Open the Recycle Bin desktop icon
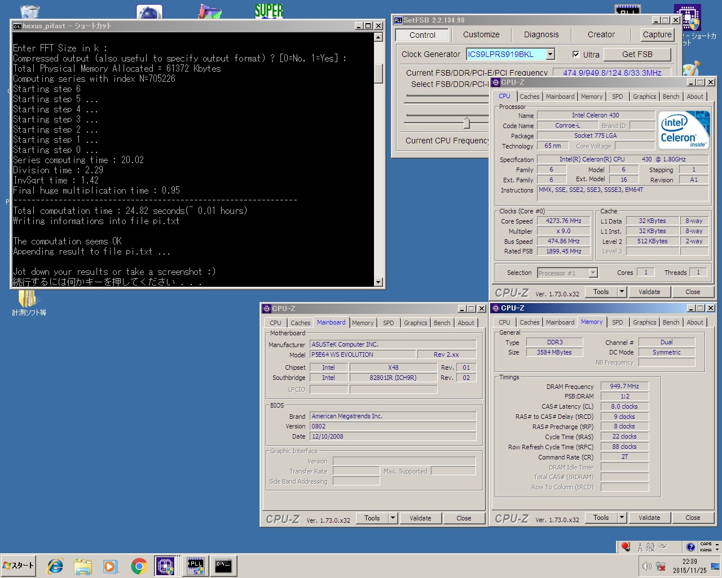Screen dimensions: 722x578 click(x=29, y=11)
